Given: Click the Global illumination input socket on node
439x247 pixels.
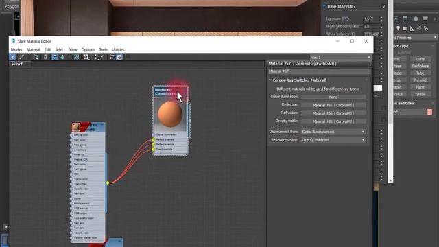Looking at the screenshot, I should (154, 134).
